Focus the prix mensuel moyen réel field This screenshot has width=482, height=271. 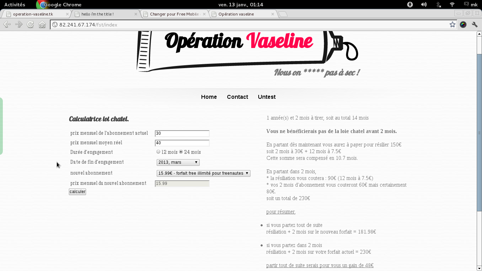click(x=182, y=143)
